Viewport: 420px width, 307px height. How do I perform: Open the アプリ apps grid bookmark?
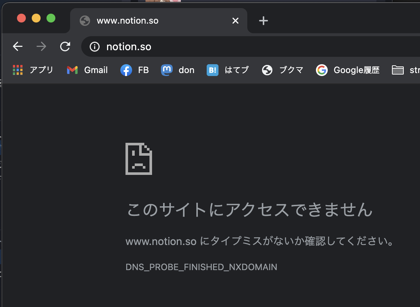click(33, 70)
